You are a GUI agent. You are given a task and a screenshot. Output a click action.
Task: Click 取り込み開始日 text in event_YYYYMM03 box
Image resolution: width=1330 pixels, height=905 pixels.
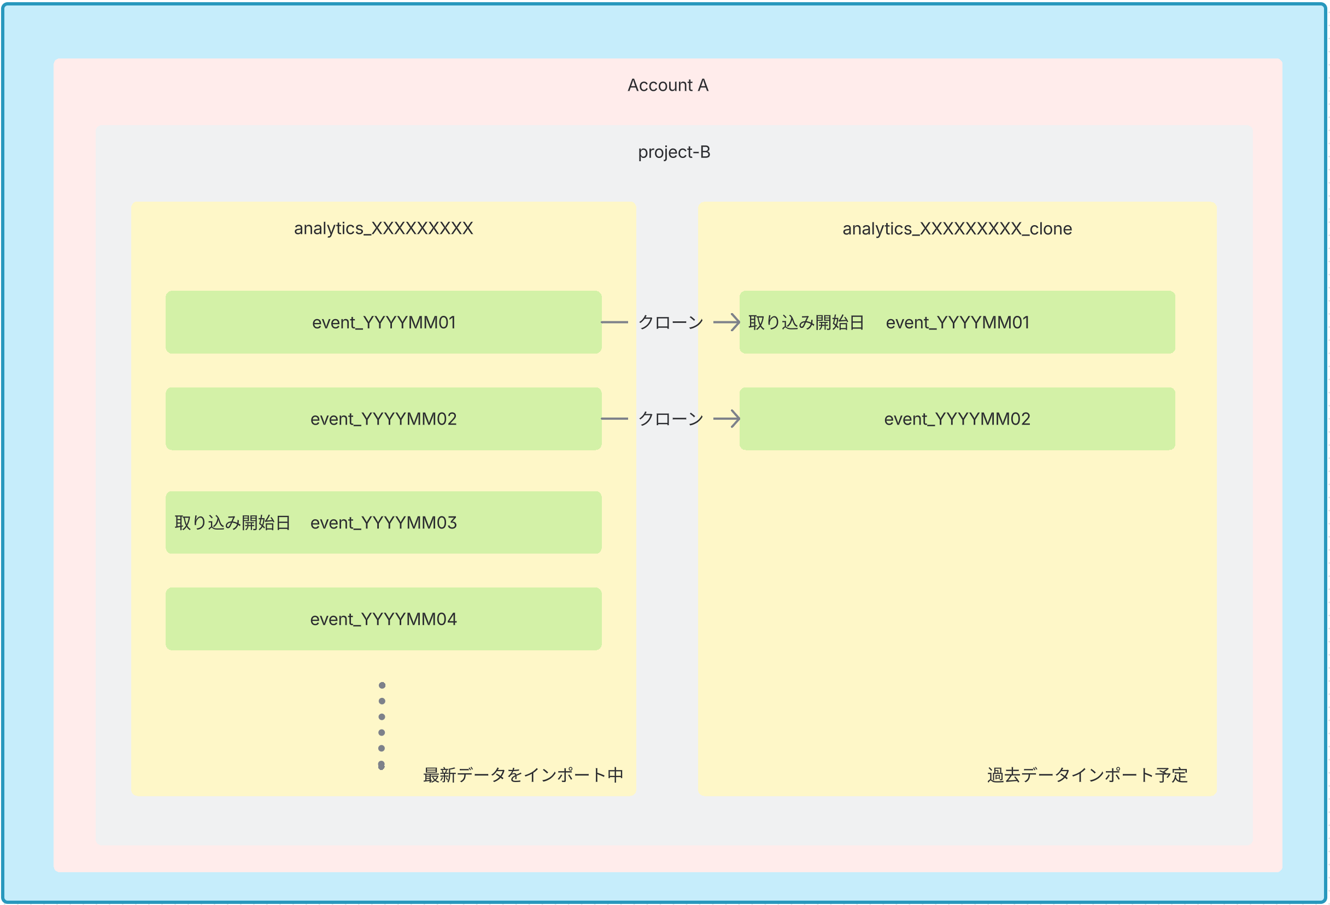pyautogui.click(x=232, y=522)
